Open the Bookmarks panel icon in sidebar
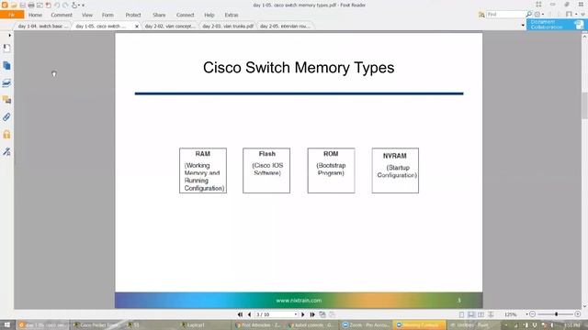Image resolution: width=588 pixels, height=330 pixels. 6,49
